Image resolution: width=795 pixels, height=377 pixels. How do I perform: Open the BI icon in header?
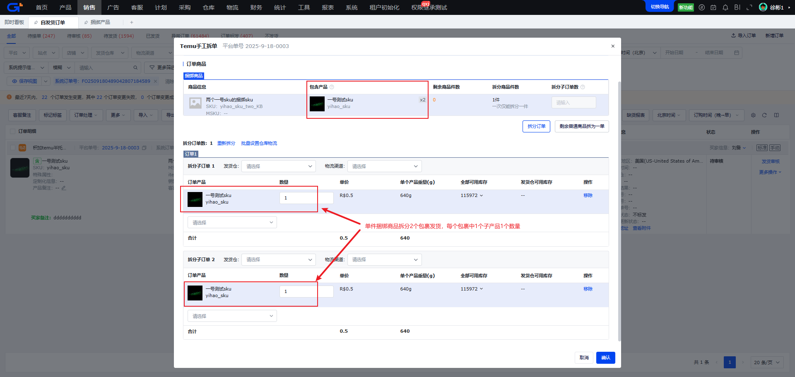tap(737, 7)
